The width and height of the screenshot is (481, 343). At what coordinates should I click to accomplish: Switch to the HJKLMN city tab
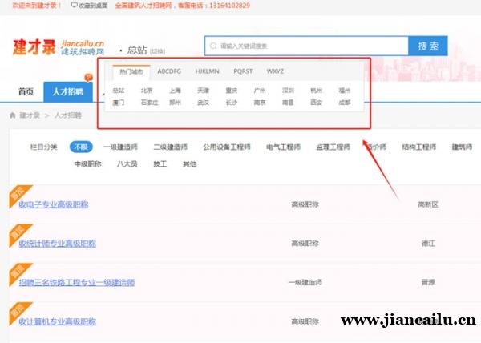pos(208,71)
